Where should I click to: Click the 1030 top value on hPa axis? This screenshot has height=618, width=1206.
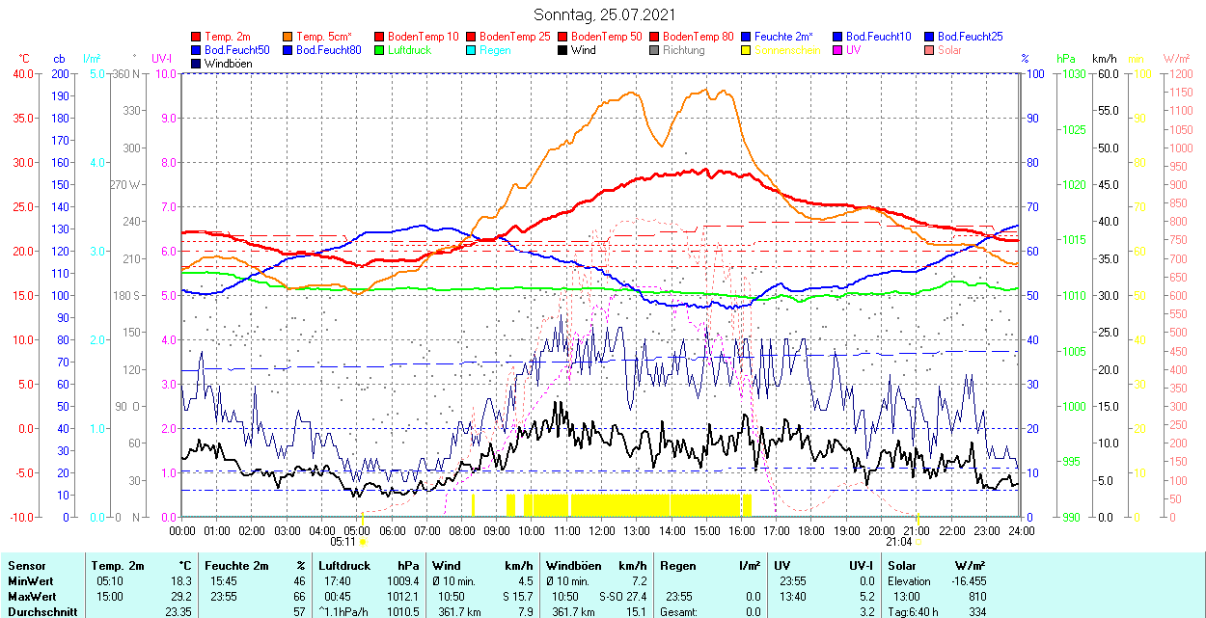click(1074, 73)
